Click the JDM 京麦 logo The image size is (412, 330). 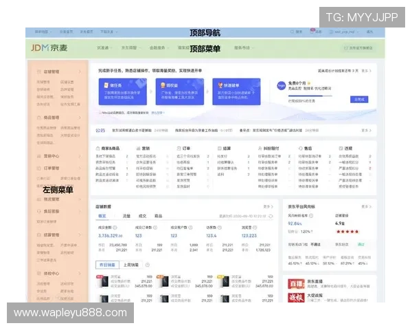pos(49,47)
